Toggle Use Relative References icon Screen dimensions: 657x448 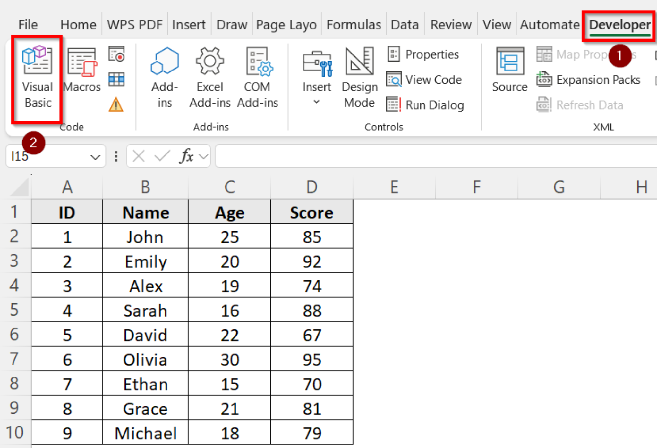coord(116,79)
